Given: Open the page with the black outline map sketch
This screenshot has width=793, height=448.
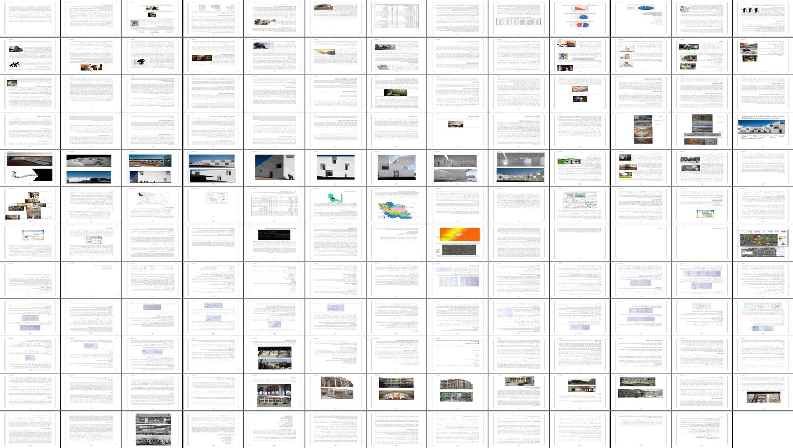Looking at the screenshot, I should point(152,204).
